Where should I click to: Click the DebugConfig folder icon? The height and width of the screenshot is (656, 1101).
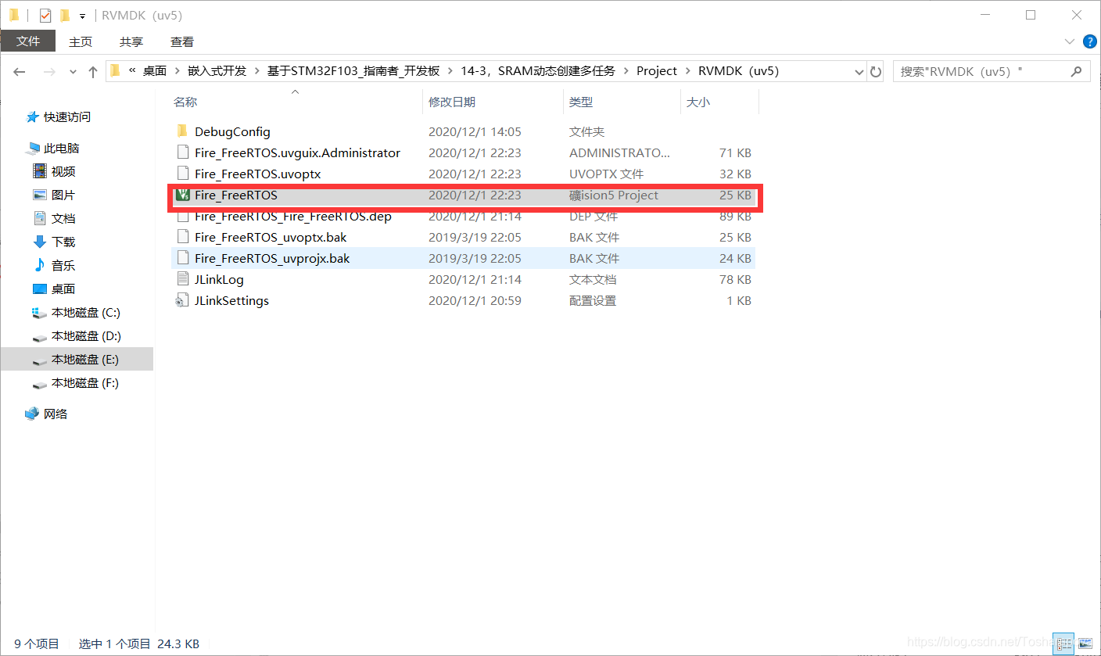point(182,131)
